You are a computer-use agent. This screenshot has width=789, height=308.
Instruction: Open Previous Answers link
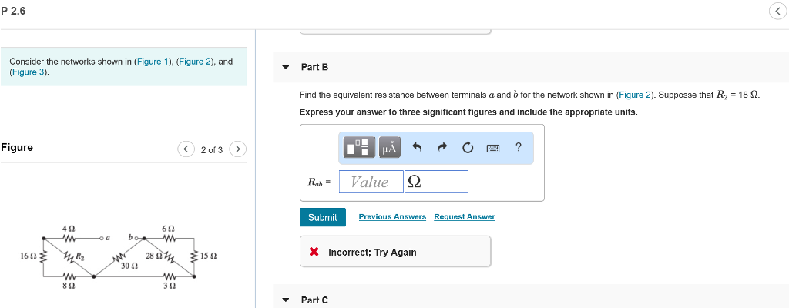point(392,217)
